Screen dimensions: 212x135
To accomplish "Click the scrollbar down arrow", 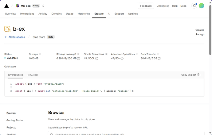I will (210, 133).
